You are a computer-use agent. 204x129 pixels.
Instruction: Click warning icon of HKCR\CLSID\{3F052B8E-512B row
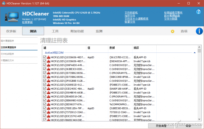click(49, 81)
